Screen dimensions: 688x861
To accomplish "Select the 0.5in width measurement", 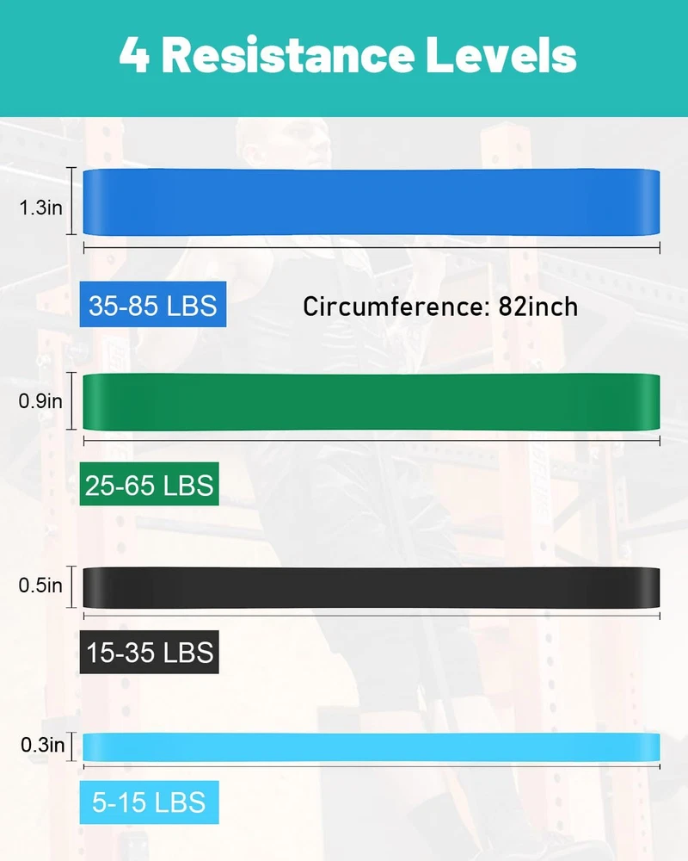I will click(40, 586).
